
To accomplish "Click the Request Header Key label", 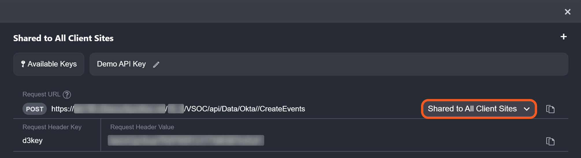I will (x=52, y=127).
